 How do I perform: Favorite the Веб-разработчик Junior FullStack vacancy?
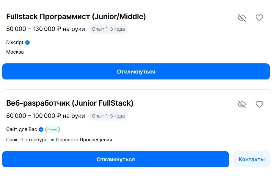pos(259,104)
